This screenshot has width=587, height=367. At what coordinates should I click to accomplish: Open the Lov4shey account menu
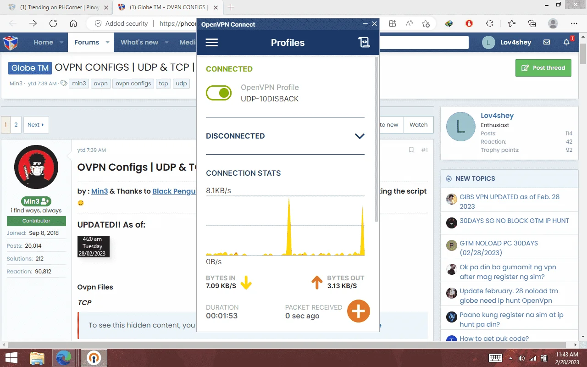[x=507, y=42]
